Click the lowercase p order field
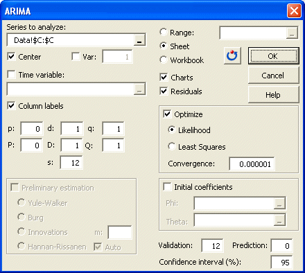Screen dimensions: 305x273 [x=32, y=129]
